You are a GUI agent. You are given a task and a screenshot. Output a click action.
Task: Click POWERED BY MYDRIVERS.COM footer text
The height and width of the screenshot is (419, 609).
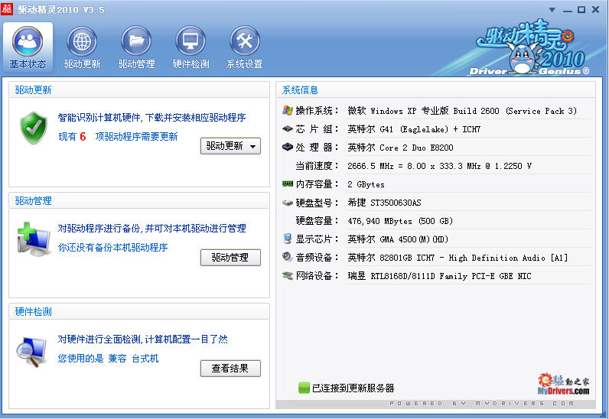(481, 404)
